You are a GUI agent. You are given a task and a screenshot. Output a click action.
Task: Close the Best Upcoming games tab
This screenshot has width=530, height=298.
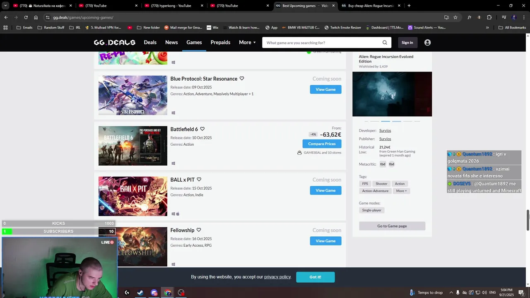tap(333, 6)
